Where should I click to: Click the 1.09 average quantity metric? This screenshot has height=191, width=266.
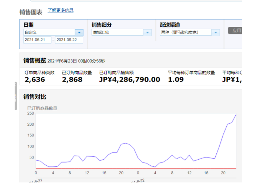(x=176, y=79)
